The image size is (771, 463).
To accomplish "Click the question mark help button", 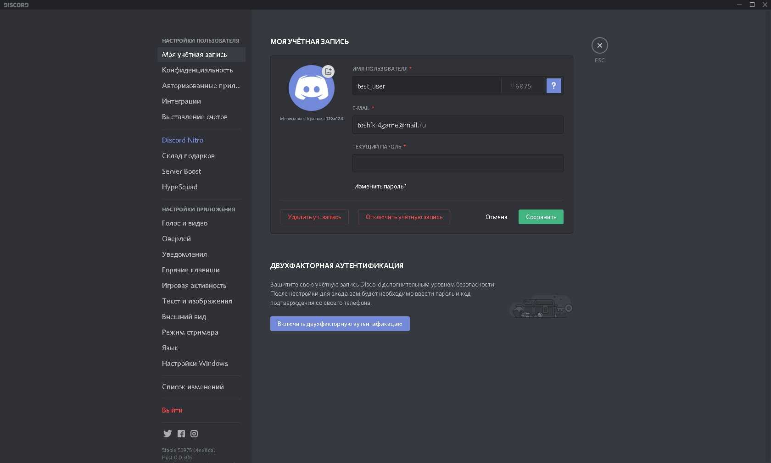I will click(553, 86).
